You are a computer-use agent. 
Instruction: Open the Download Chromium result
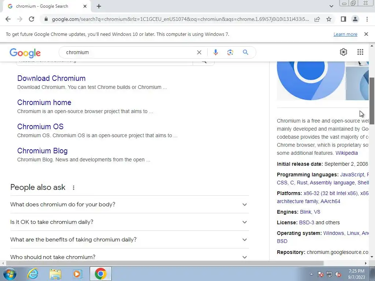click(x=51, y=78)
